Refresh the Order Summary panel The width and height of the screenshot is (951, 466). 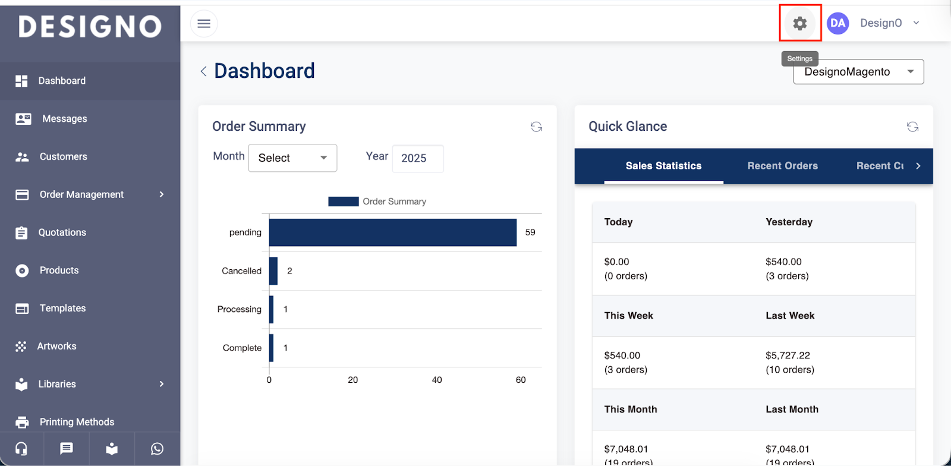tap(536, 127)
